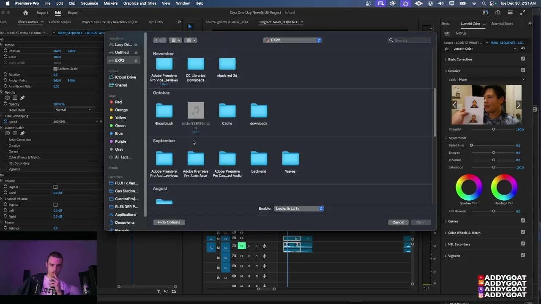541x304 pixels.
Task: Toggle the HSL Secondary enable checkbox
Action: 523,244
